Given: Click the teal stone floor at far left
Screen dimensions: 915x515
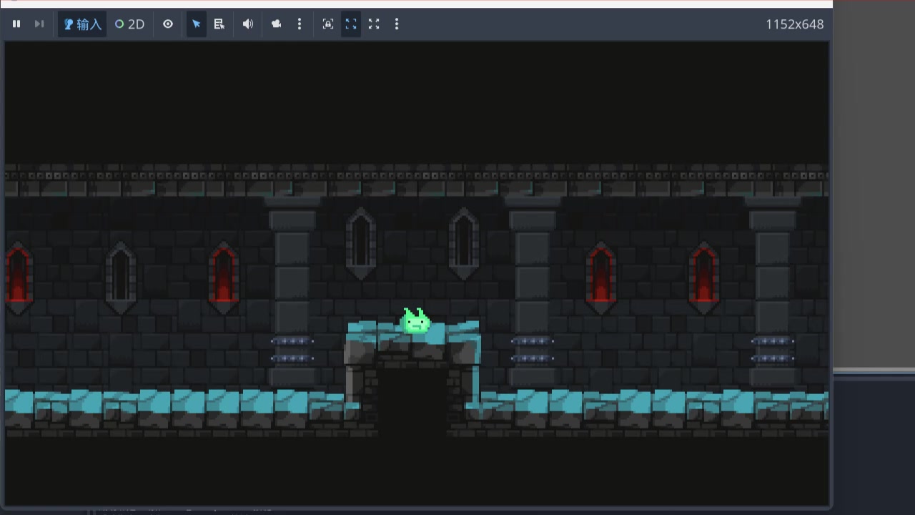Looking at the screenshot, I should 29,402.
